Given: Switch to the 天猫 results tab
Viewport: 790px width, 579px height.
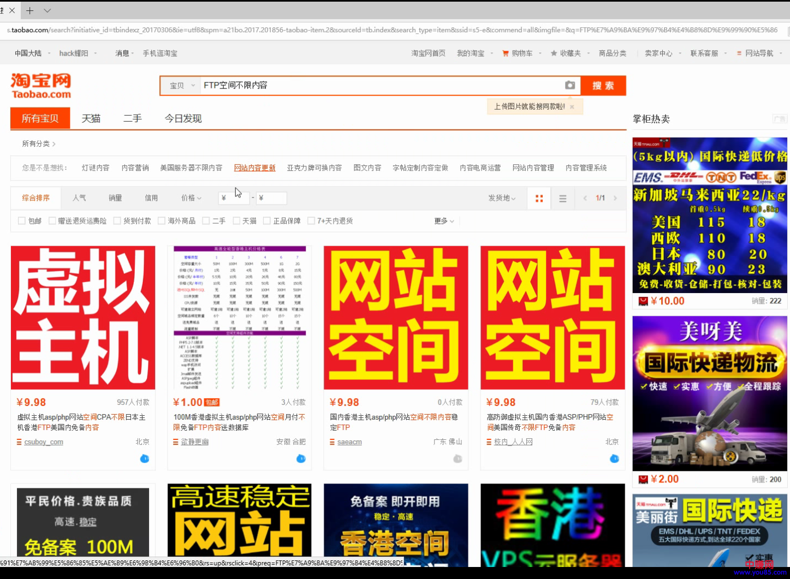Looking at the screenshot, I should (x=91, y=118).
